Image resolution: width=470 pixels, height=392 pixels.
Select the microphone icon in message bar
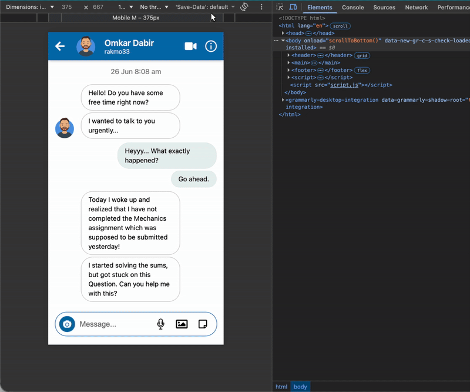pyautogui.click(x=160, y=324)
